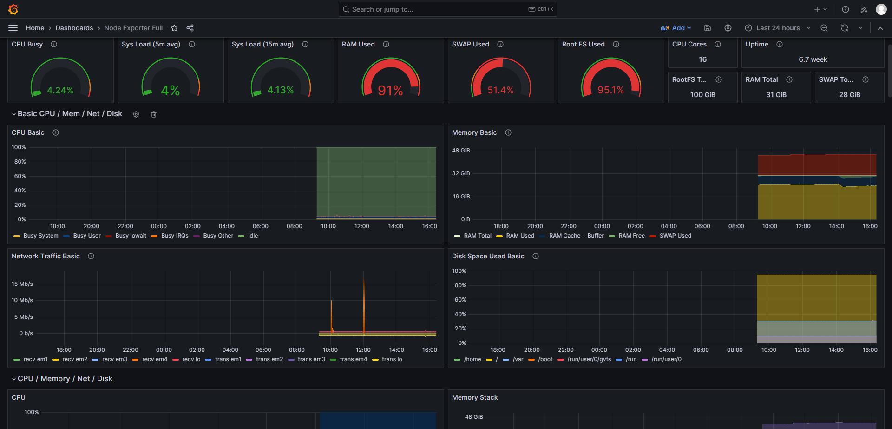
Task: Delete the Basic CPU row with trash icon
Action: pyautogui.click(x=154, y=114)
